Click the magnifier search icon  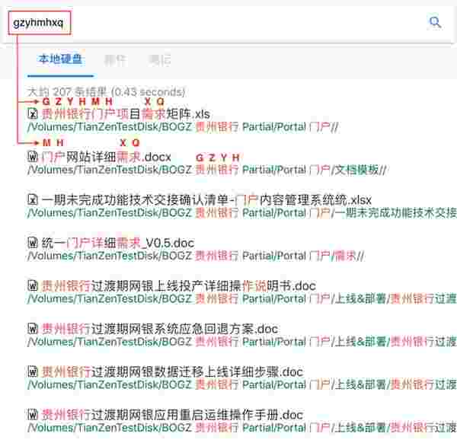[x=435, y=22]
